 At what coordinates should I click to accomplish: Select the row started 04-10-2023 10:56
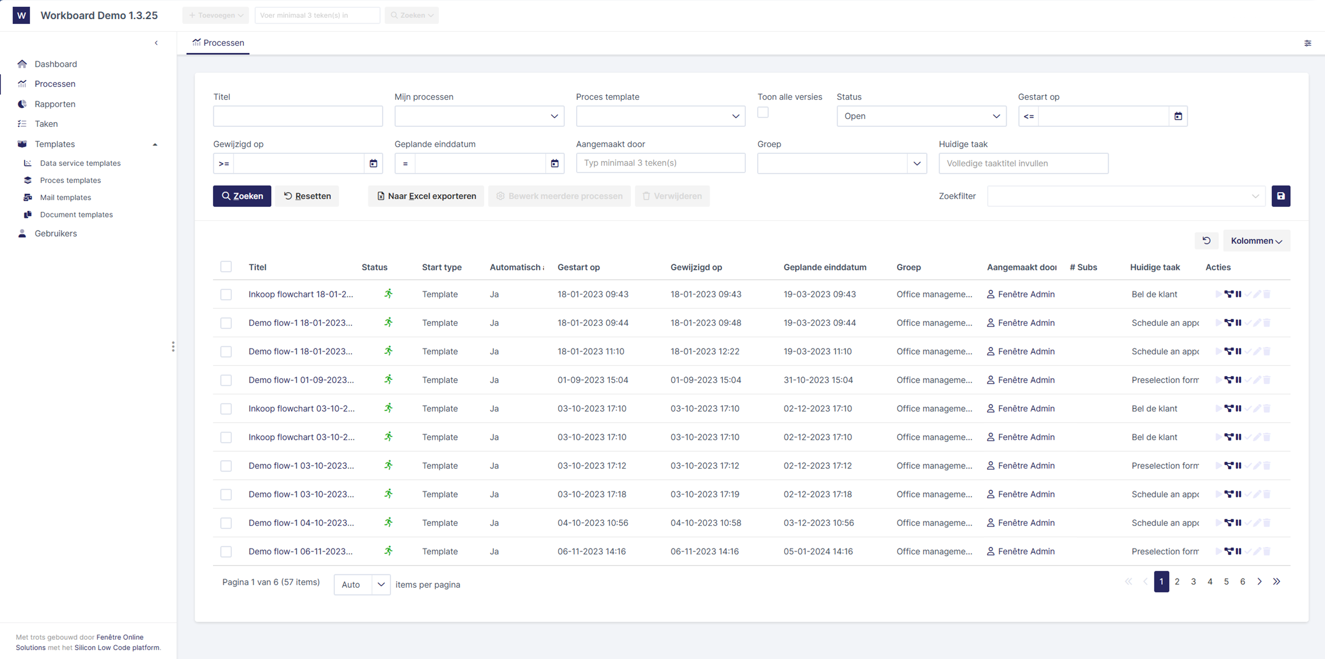coord(226,523)
